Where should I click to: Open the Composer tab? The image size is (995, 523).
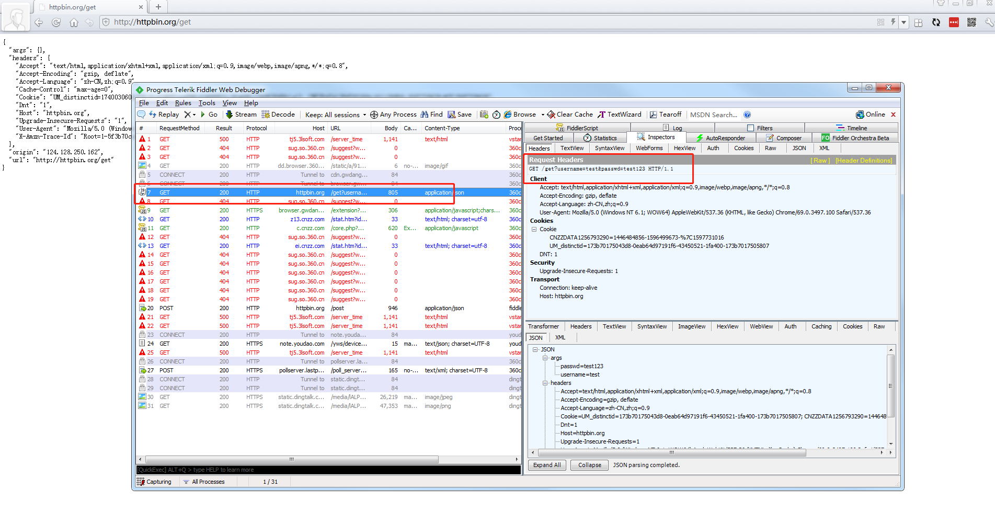783,138
